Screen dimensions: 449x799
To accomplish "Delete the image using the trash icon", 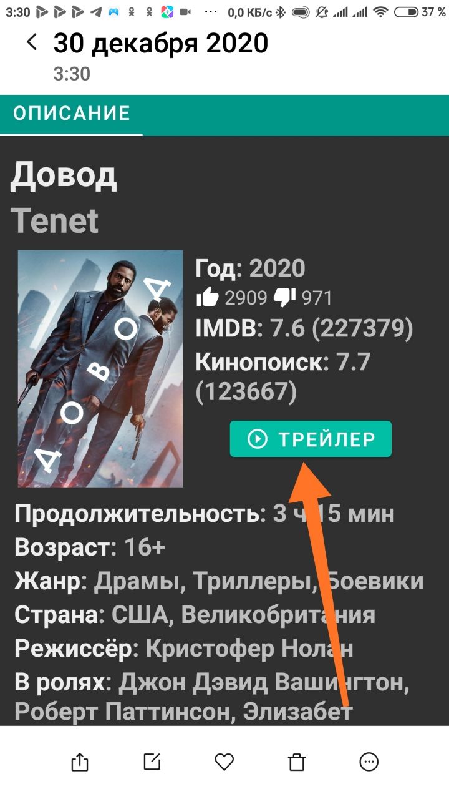I will pyautogui.click(x=297, y=762).
